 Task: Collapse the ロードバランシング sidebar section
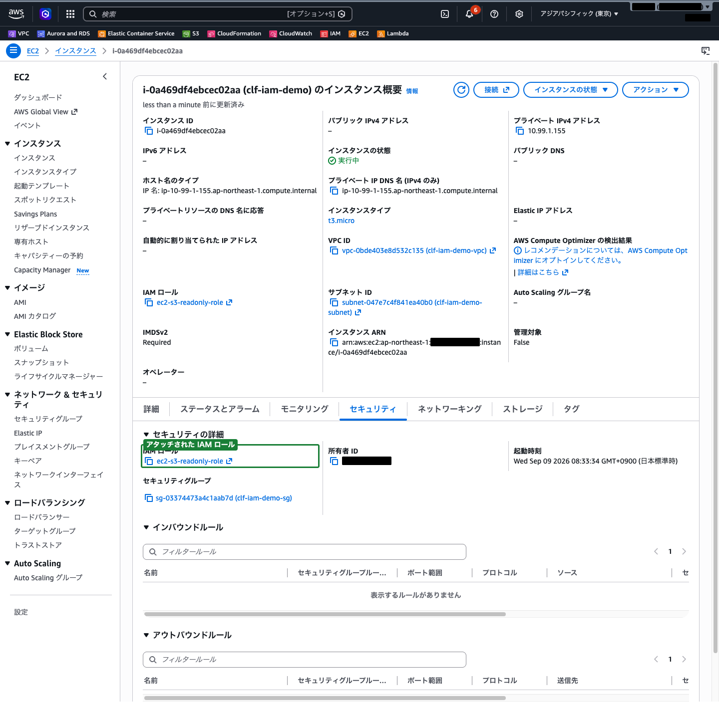pos(7,502)
